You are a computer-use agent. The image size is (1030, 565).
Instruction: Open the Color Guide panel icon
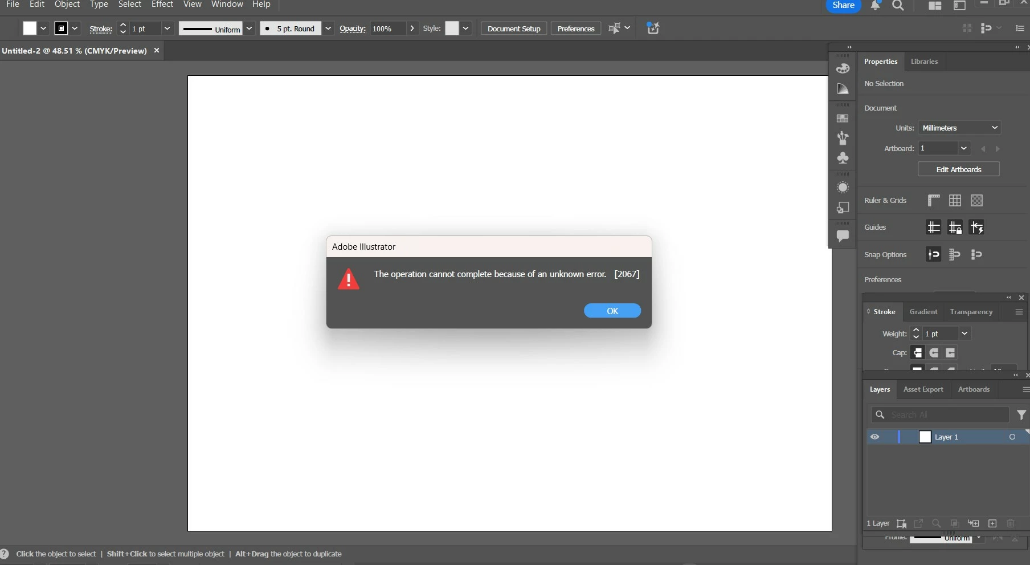(843, 89)
